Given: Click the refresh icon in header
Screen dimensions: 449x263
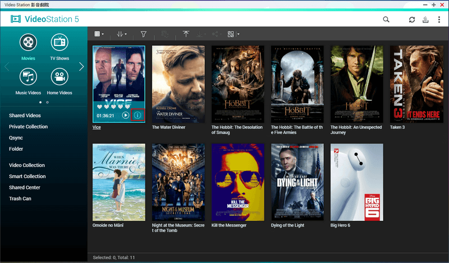Looking at the screenshot, I should coord(412,20).
